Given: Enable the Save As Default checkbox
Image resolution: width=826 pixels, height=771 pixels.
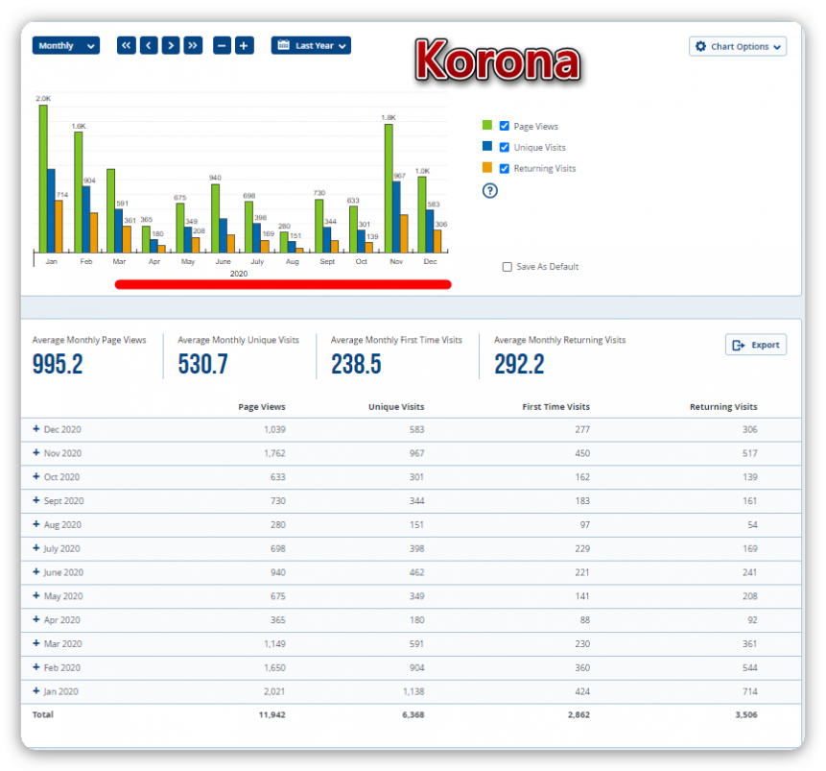Looking at the screenshot, I should tap(507, 267).
